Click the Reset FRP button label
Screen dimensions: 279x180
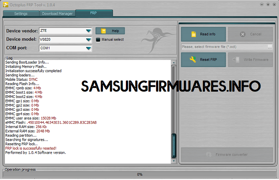[208, 60]
